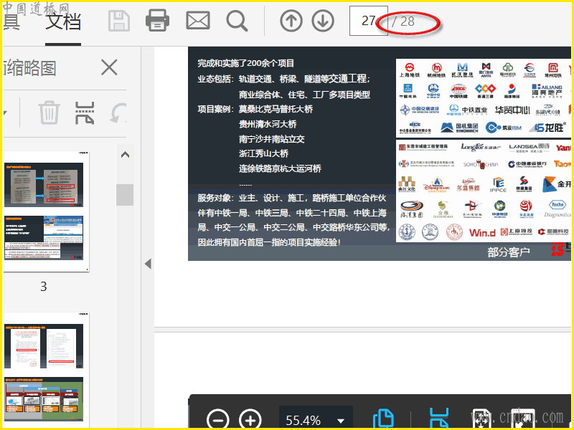Click the text 浙江秀山大桥 on the slide

(263, 153)
